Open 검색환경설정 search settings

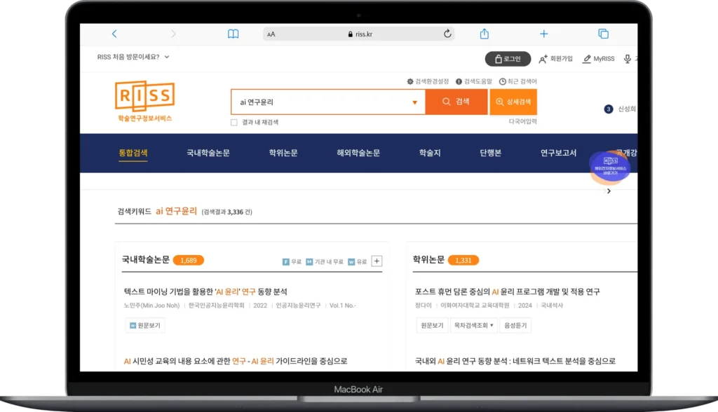pos(428,81)
